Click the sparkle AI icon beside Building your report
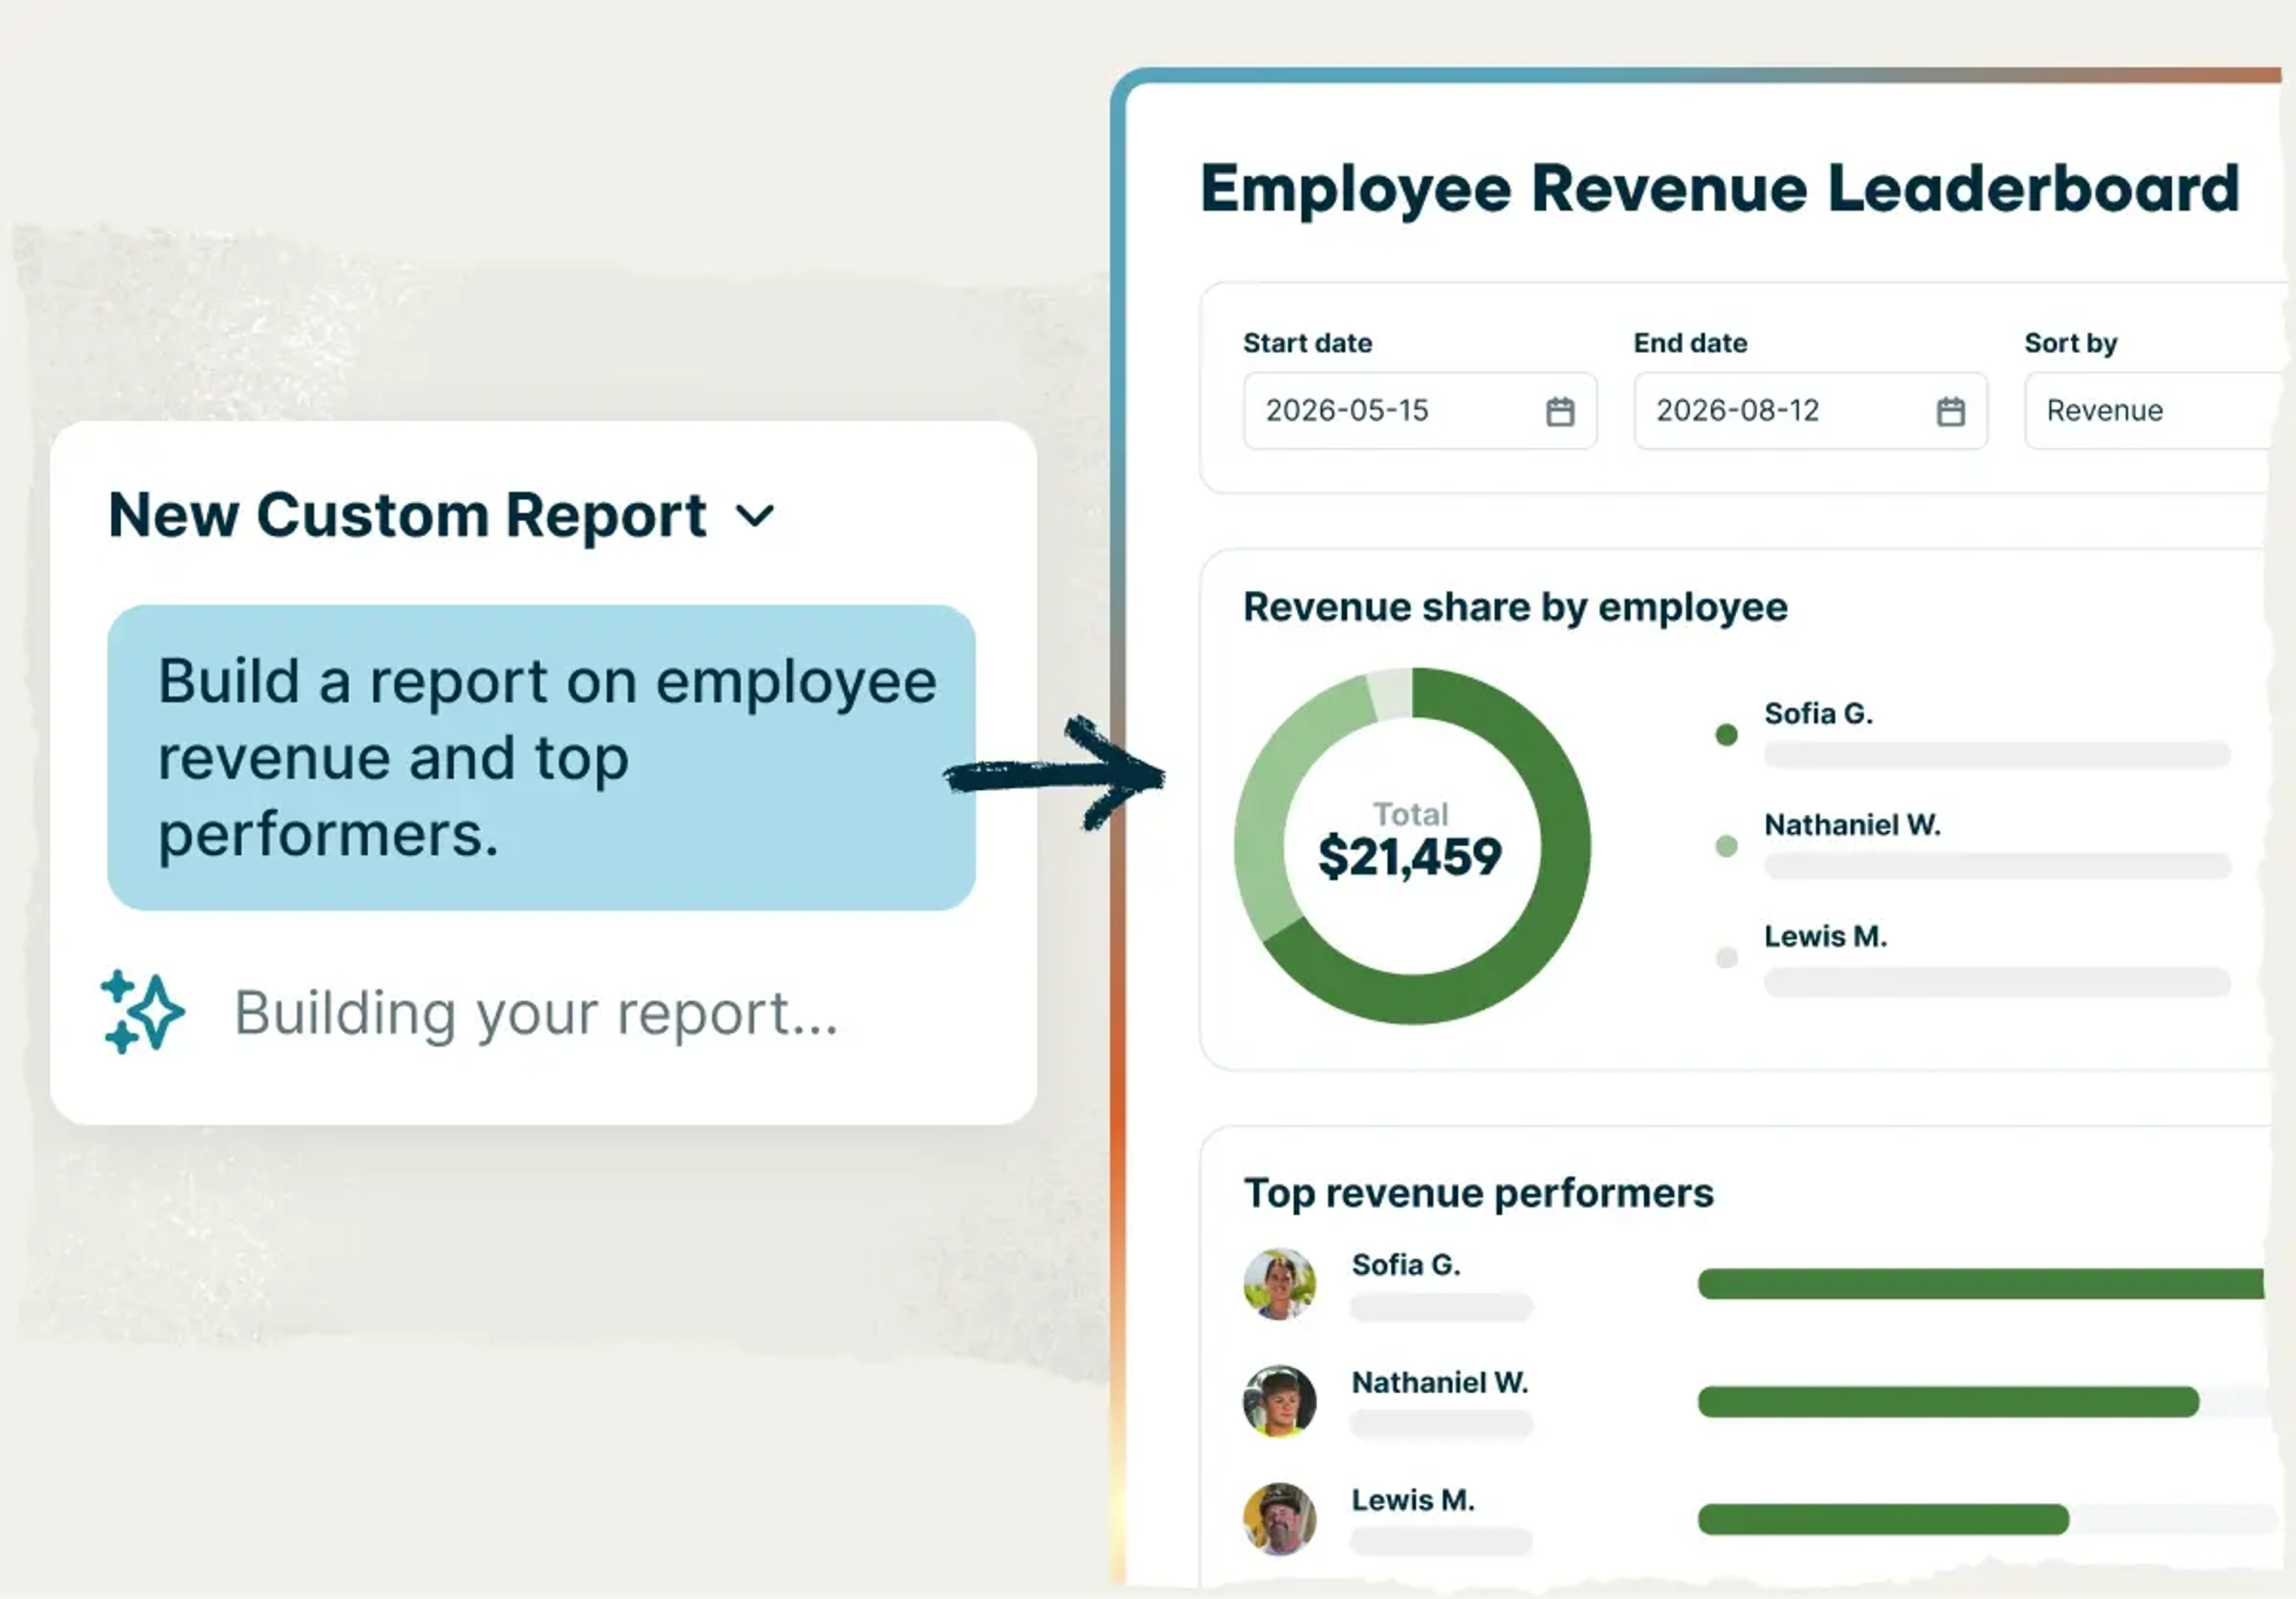 point(142,1012)
